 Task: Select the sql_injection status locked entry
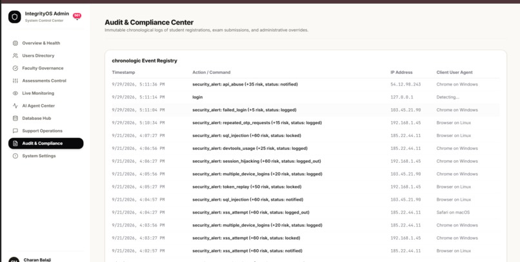305,136
